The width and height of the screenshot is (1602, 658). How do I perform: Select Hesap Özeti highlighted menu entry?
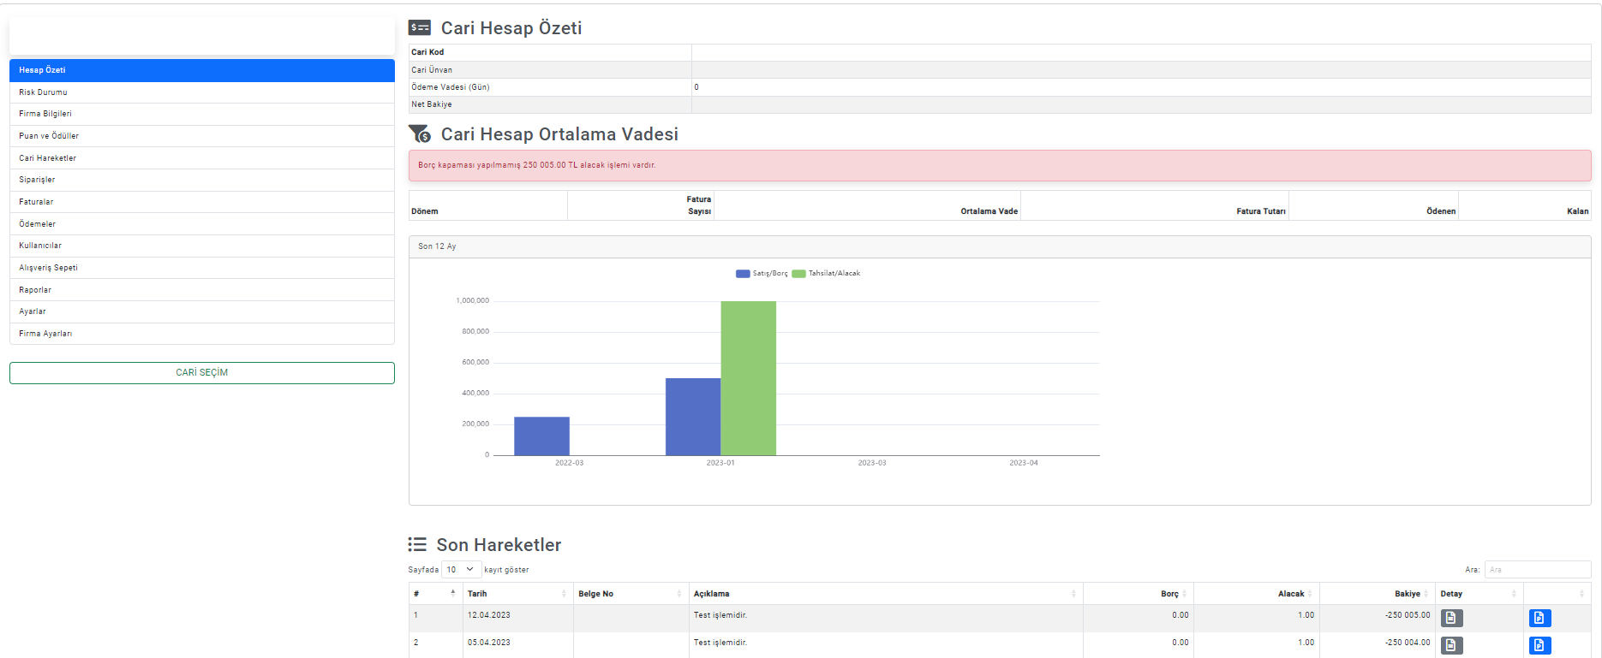click(42, 70)
